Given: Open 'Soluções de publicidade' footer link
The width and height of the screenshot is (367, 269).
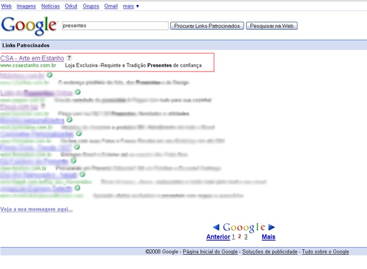Looking at the screenshot, I should (270, 252).
